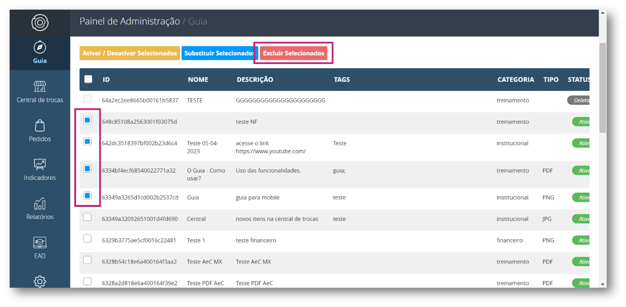Image resolution: width=626 pixels, height=307 pixels.
Task: Click the app logo icon in sidebar
Action: point(39,23)
